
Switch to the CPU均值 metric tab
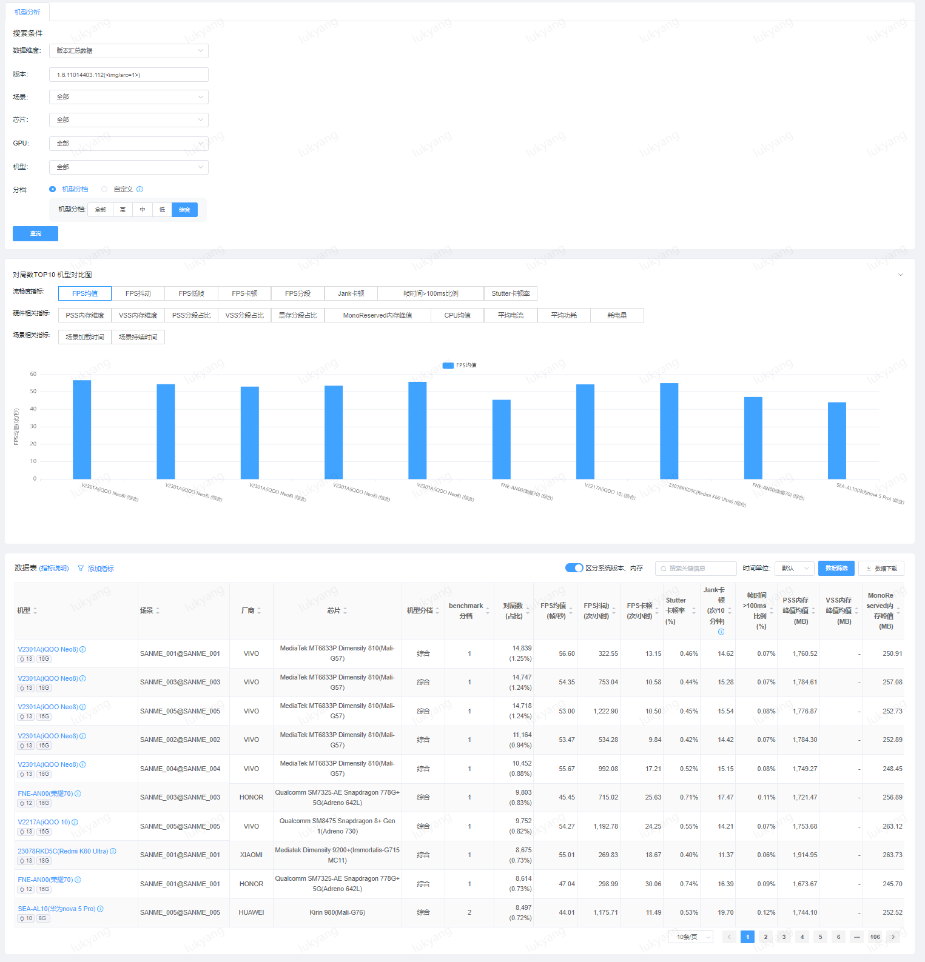coord(457,315)
